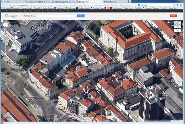
Task: Switch to Map view thumbnail
Action: (x=177, y=25)
